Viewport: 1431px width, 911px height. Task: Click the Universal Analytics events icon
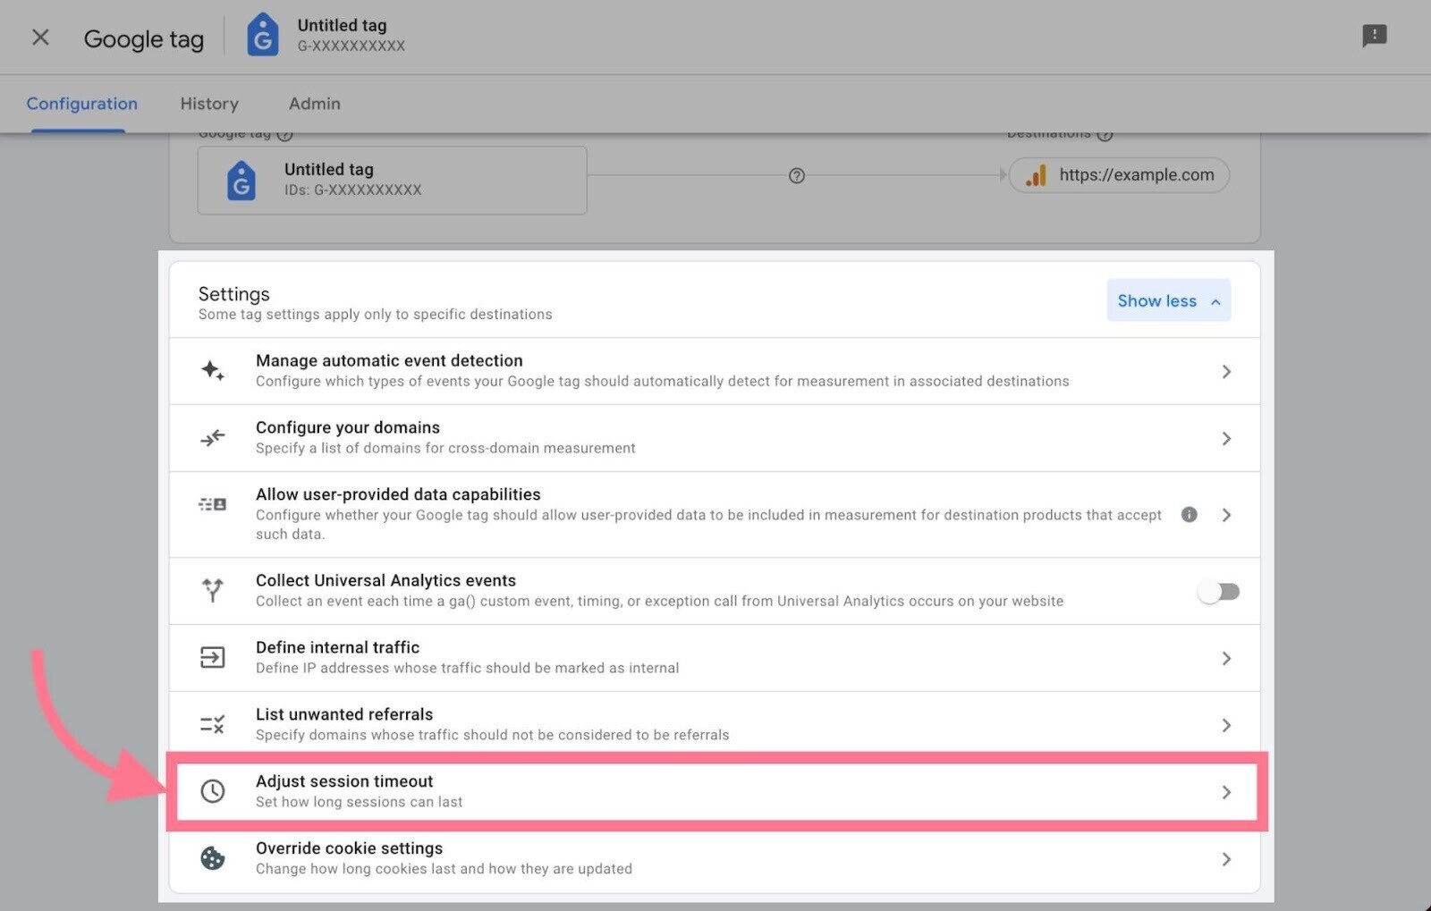[x=212, y=590]
